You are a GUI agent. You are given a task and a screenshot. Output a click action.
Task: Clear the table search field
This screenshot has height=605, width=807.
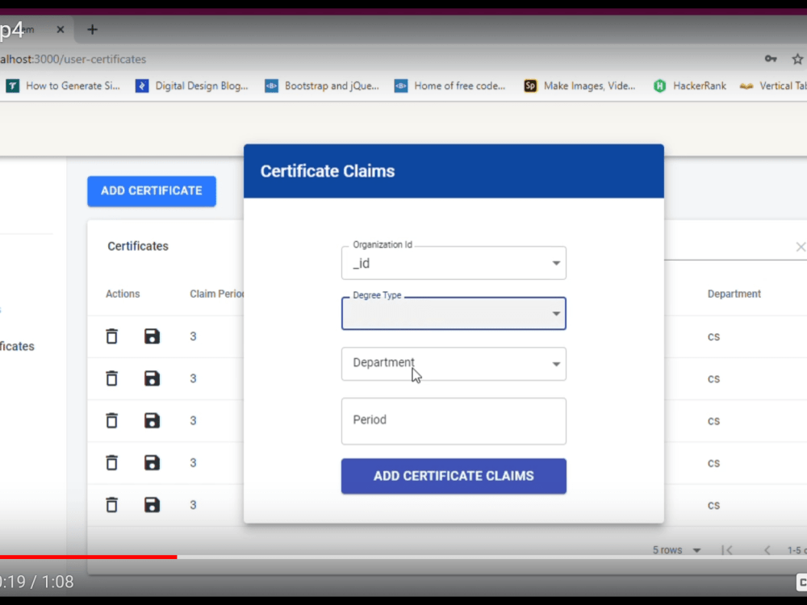point(801,247)
